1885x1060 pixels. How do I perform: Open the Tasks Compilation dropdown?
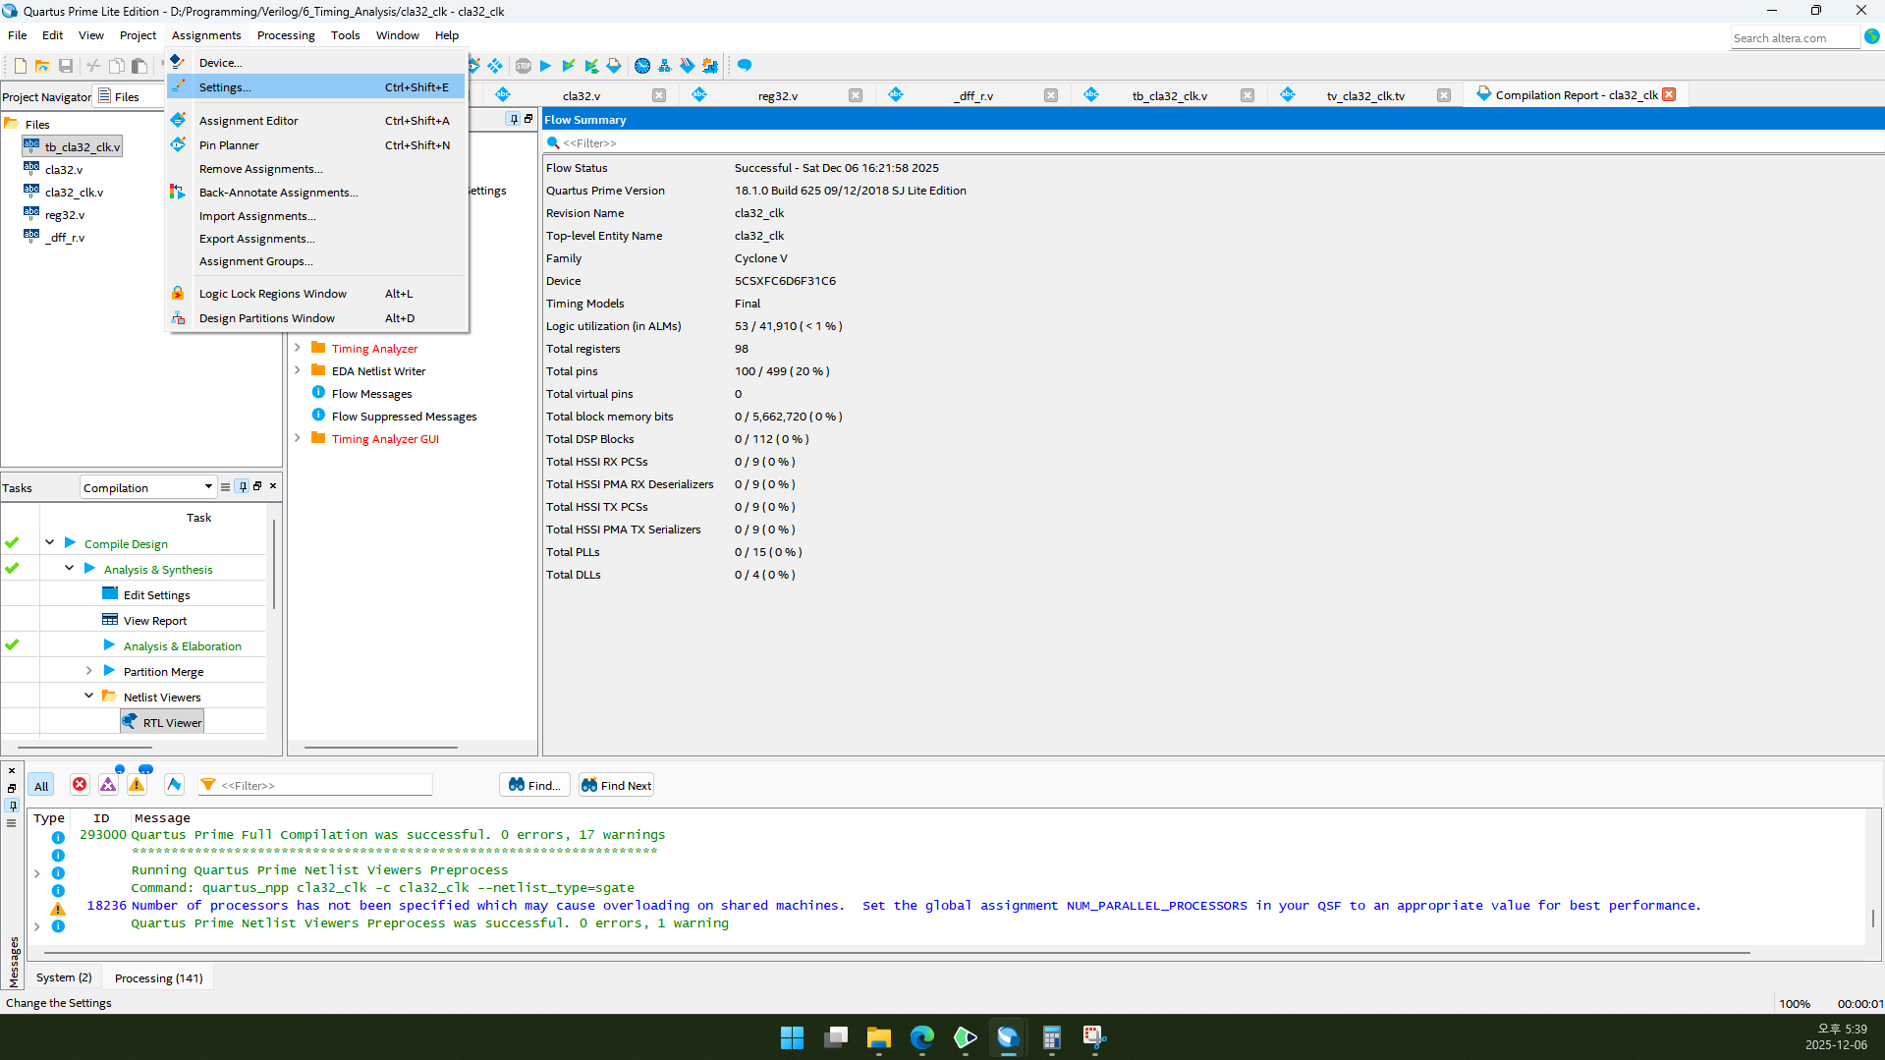(147, 488)
